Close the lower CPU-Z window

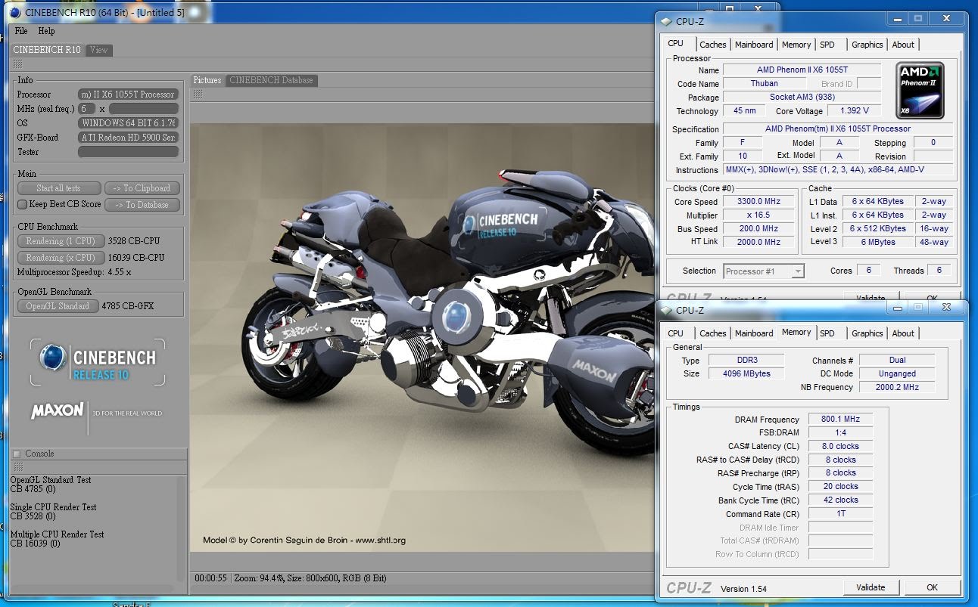coord(946,307)
